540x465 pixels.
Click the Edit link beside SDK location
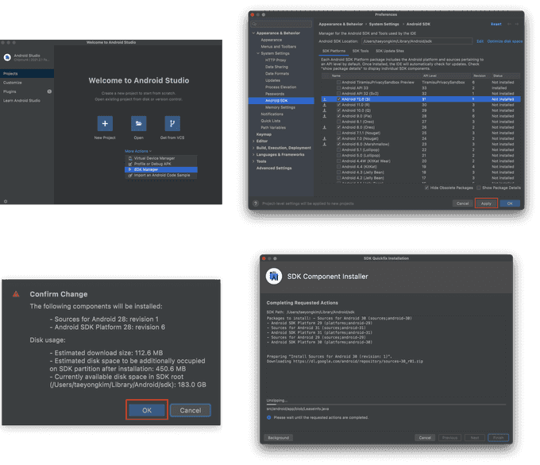coord(480,41)
